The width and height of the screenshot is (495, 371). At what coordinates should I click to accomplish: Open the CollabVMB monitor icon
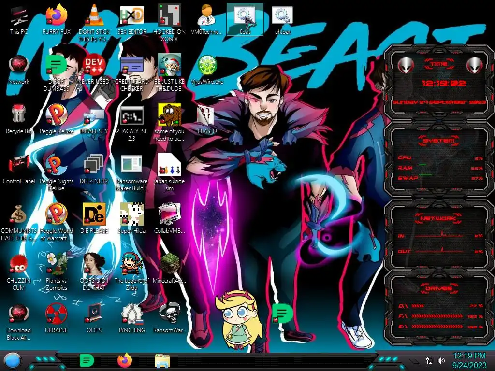tap(169, 218)
